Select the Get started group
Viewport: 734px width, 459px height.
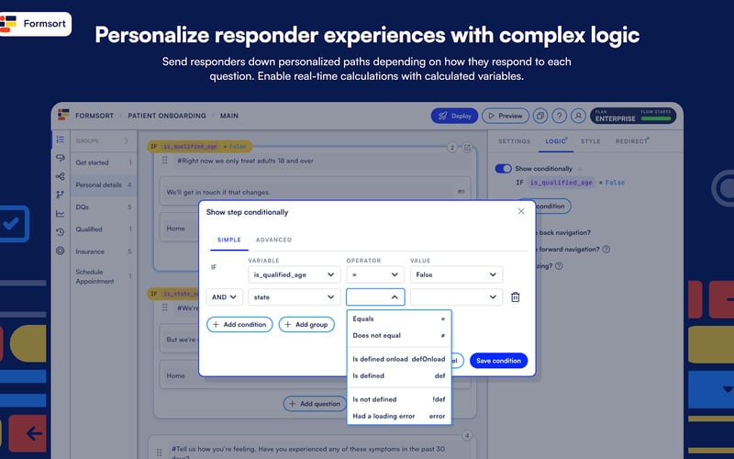point(104,162)
